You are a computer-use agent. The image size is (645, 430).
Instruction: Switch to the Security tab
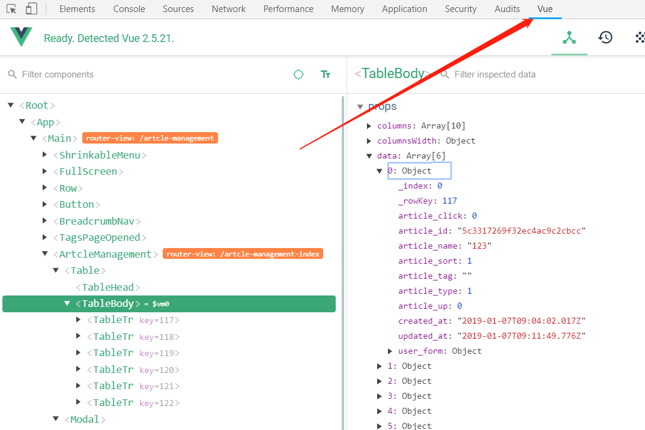click(461, 9)
